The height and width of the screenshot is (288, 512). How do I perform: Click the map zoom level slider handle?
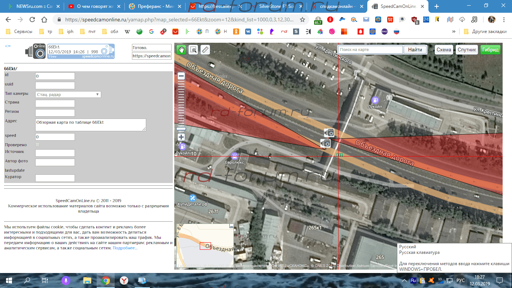point(181,129)
